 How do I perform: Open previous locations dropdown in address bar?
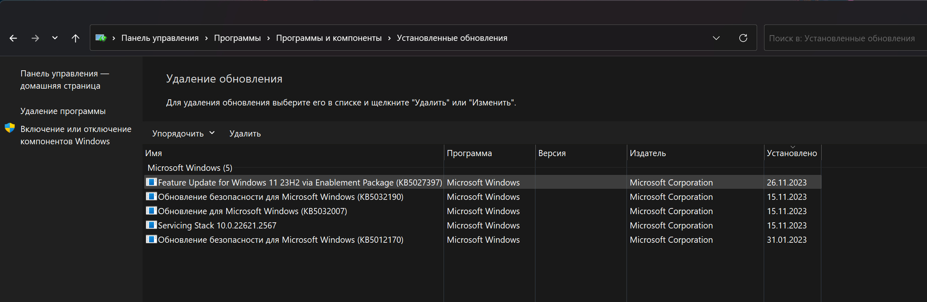[716, 38]
